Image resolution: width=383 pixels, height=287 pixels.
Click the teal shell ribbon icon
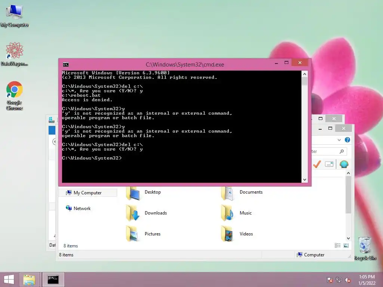[x=344, y=164]
